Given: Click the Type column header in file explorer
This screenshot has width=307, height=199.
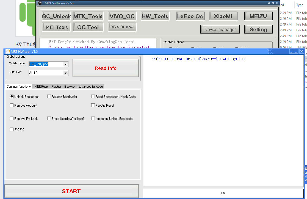Looking at the screenshot, I should click(300, 5).
